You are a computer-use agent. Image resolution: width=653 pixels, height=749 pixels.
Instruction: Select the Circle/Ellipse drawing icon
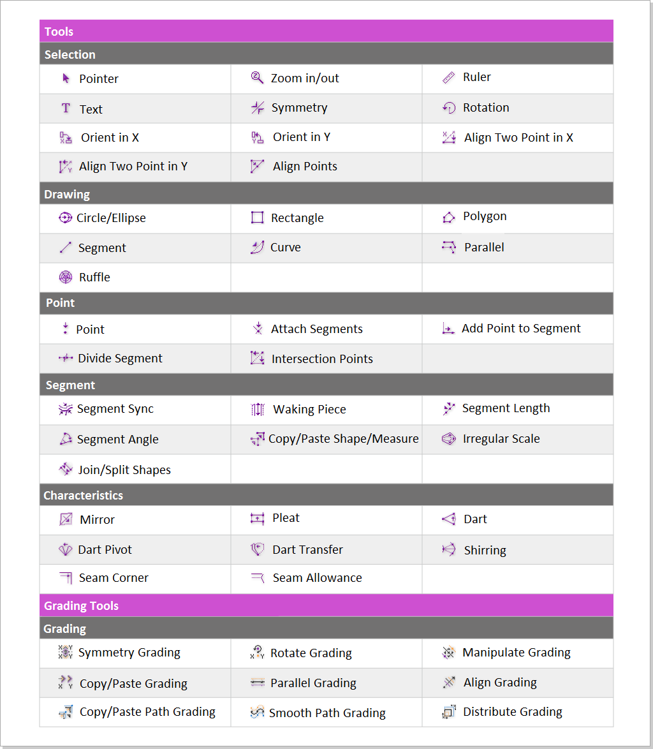(65, 218)
